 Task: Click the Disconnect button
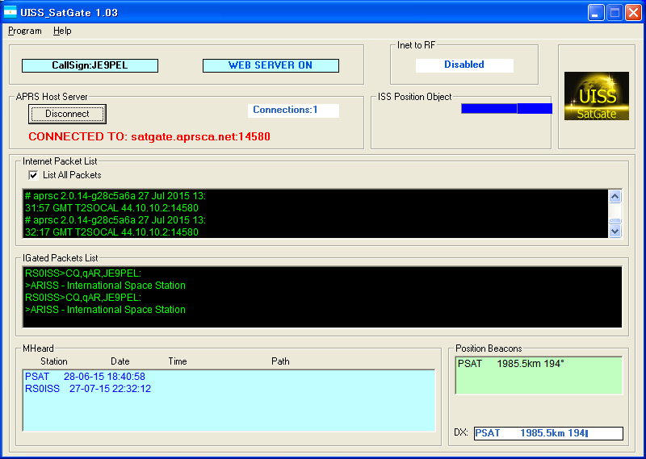(67, 114)
